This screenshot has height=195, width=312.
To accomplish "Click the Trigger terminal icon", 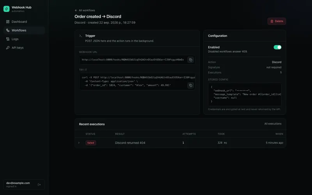I will tap(81, 36).
